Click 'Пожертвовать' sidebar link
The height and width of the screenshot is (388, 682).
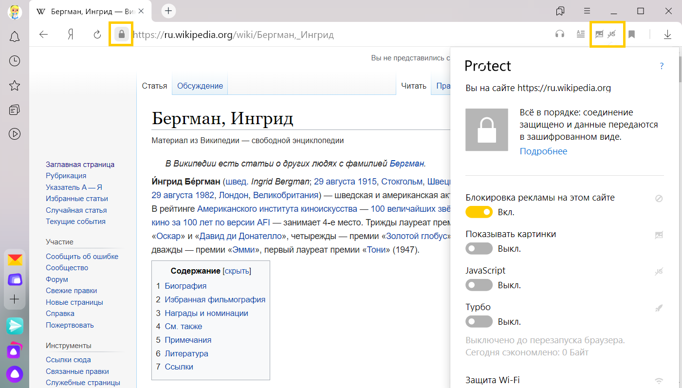pyautogui.click(x=70, y=325)
